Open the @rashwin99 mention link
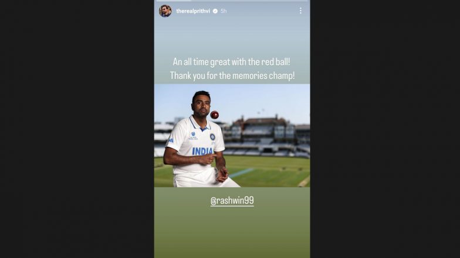Viewport: 460px width, 258px height. [232, 201]
